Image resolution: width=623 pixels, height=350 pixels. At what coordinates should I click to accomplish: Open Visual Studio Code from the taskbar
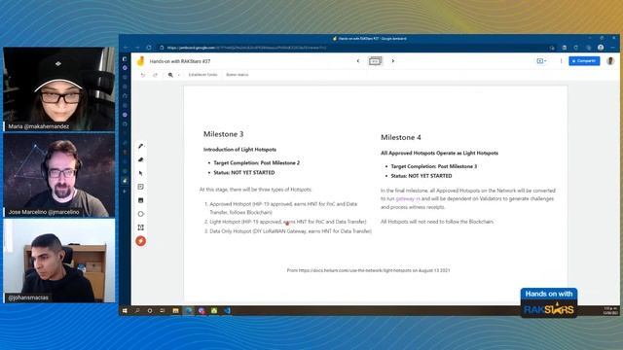click(227, 311)
